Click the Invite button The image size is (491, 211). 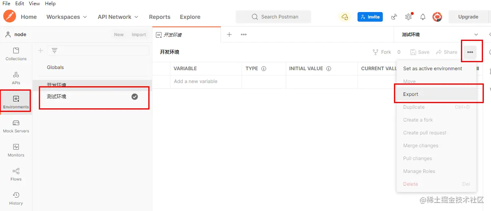[x=370, y=17]
